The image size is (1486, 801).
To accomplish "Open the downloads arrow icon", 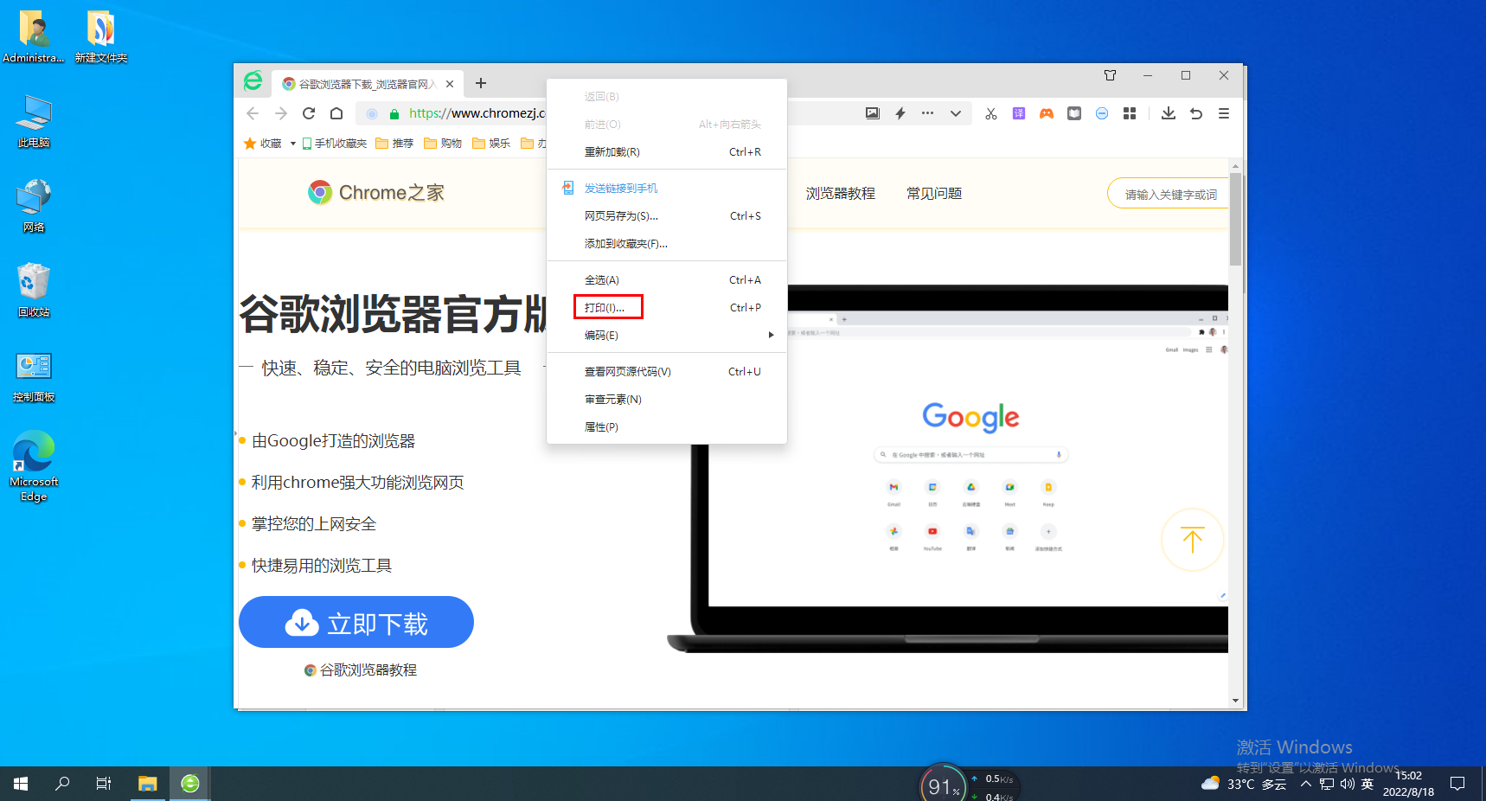I will (x=1169, y=113).
